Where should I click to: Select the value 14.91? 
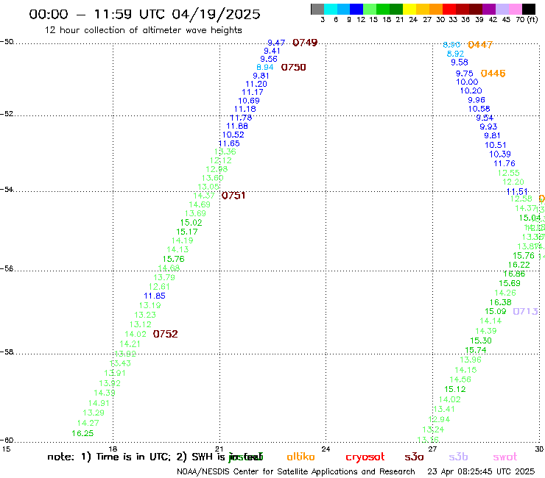coord(99,403)
